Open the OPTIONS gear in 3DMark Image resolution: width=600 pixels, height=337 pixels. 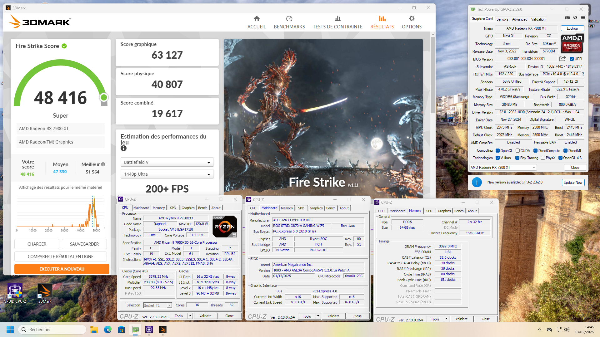coord(412,18)
